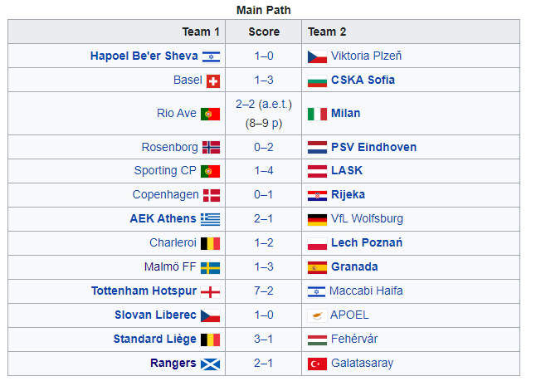Viewport: 541px width, 386px height.
Task: Click the Scottish flag beside Rangers
Action: [x=211, y=364]
